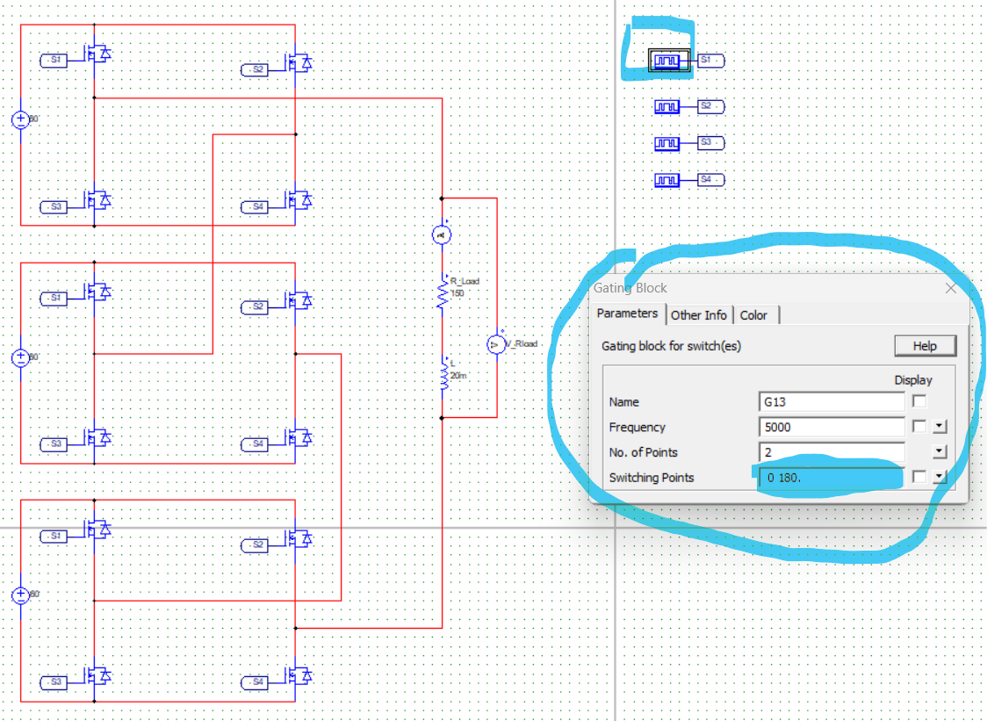Click the current probe above R_Load

pos(442,234)
